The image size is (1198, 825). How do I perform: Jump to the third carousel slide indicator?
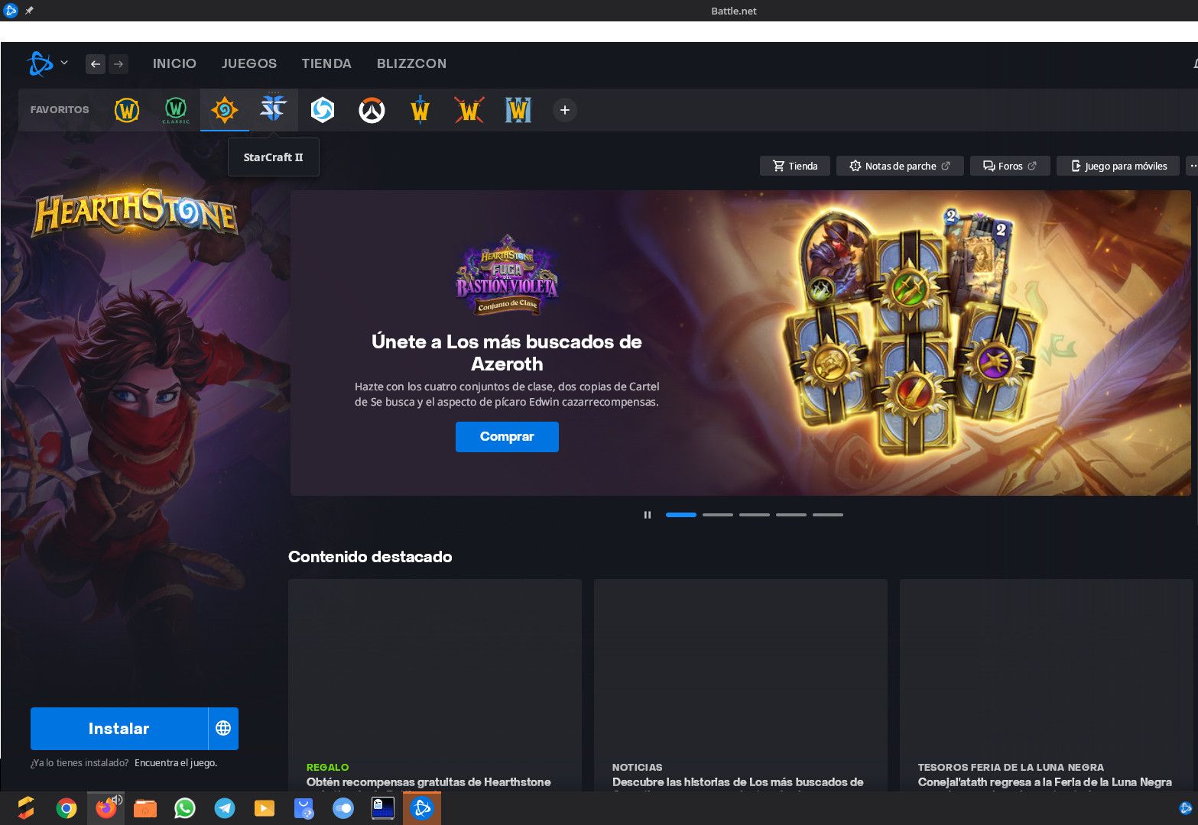pos(755,515)
